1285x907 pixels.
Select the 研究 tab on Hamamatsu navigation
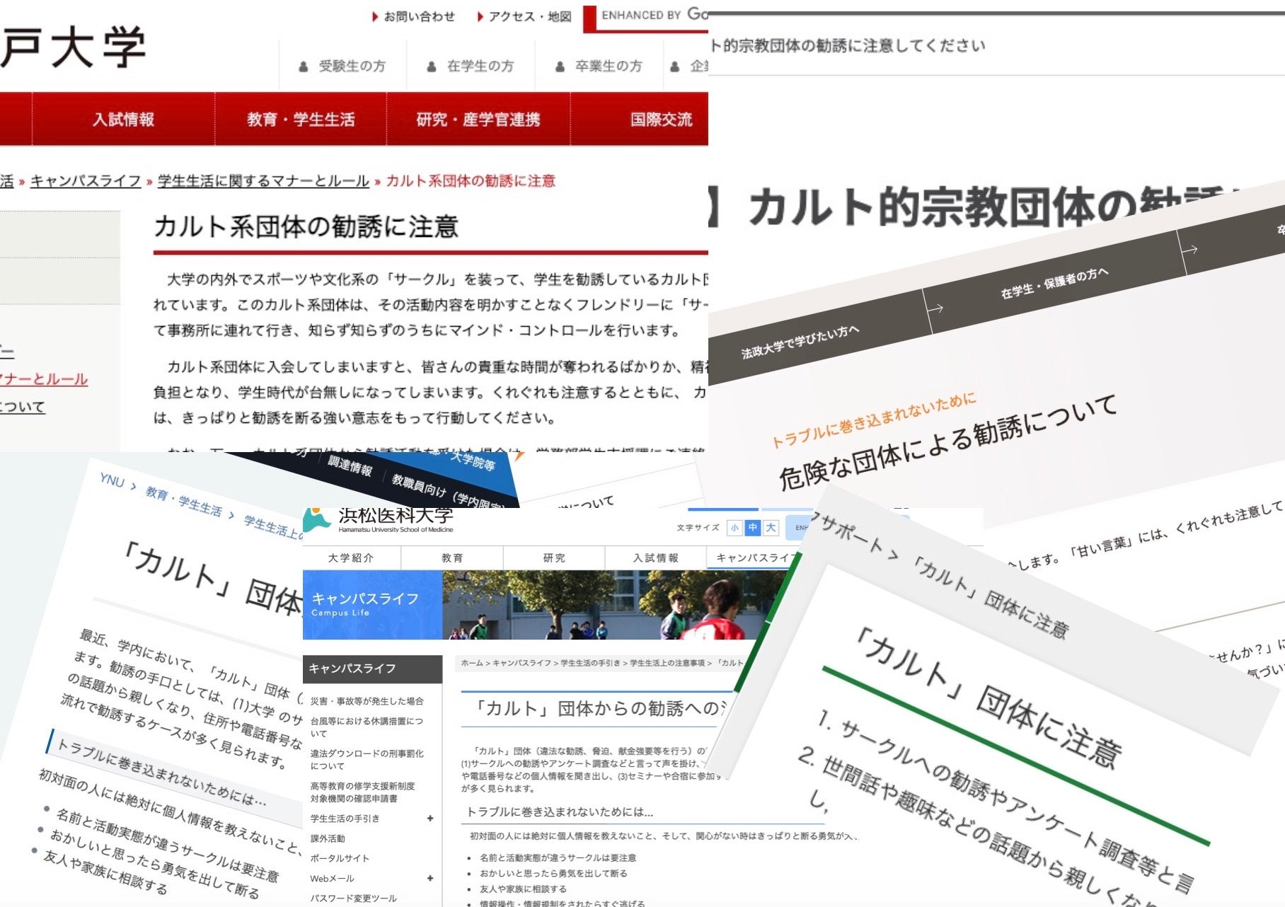click(554, 558)
